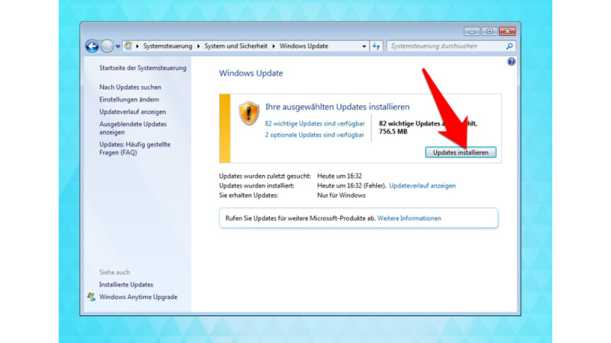Image resolution: width=611 pixels, height=343 pixels.
Task: Open Einstellungen ändern
Action: [129, 100]
